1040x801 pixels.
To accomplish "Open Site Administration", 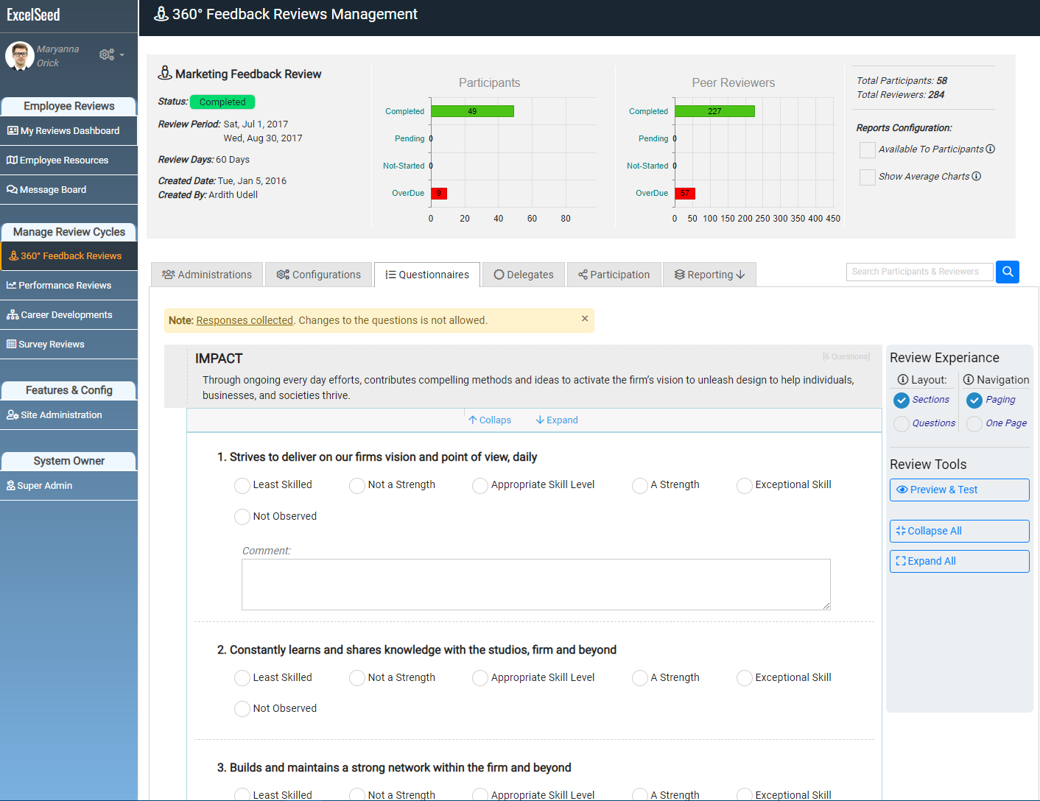I will (60, 414).
